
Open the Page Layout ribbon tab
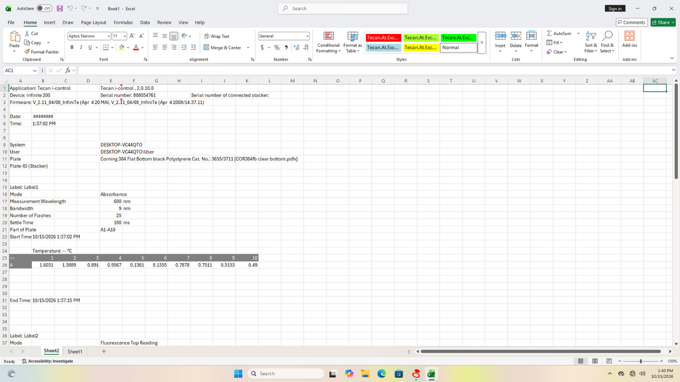pyautogui.click(x=93, y=22)
